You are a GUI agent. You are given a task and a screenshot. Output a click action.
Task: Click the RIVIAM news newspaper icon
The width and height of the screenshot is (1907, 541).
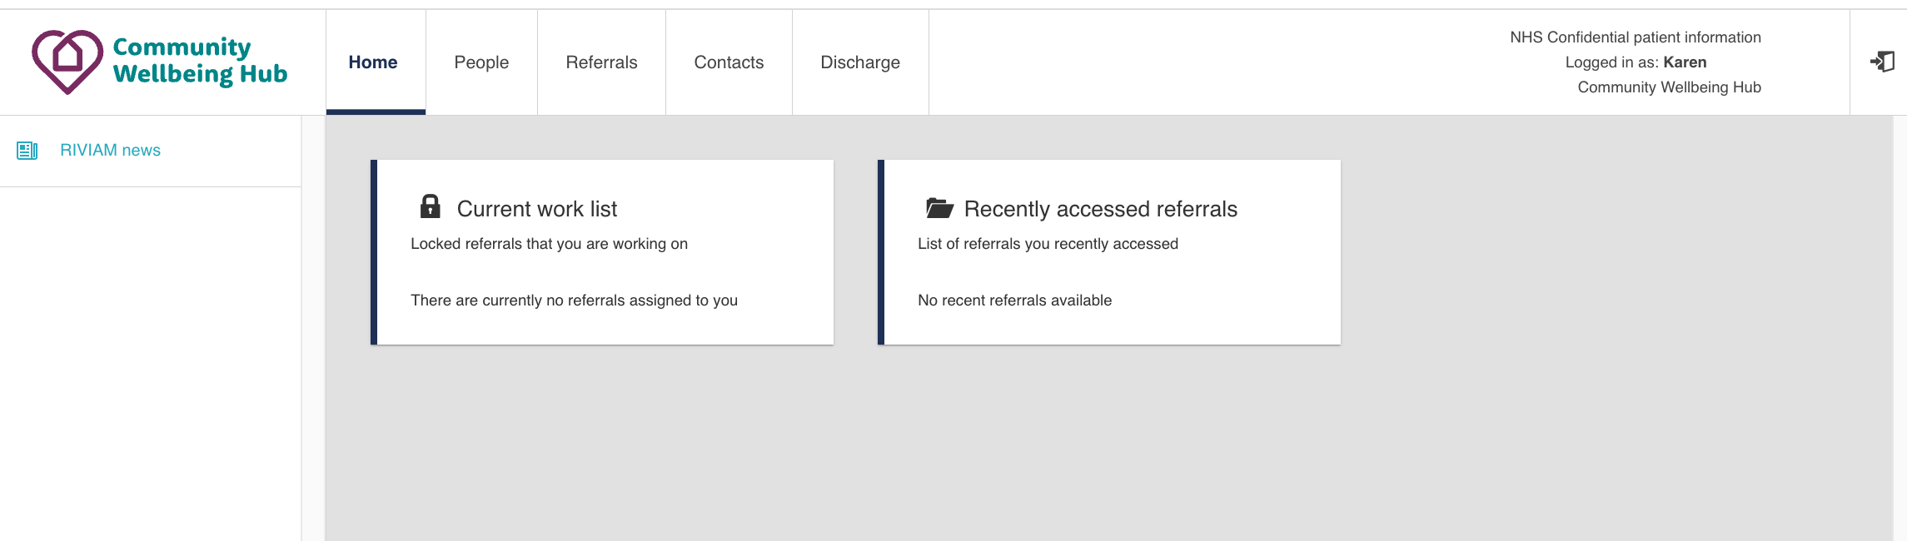[27, 151]
